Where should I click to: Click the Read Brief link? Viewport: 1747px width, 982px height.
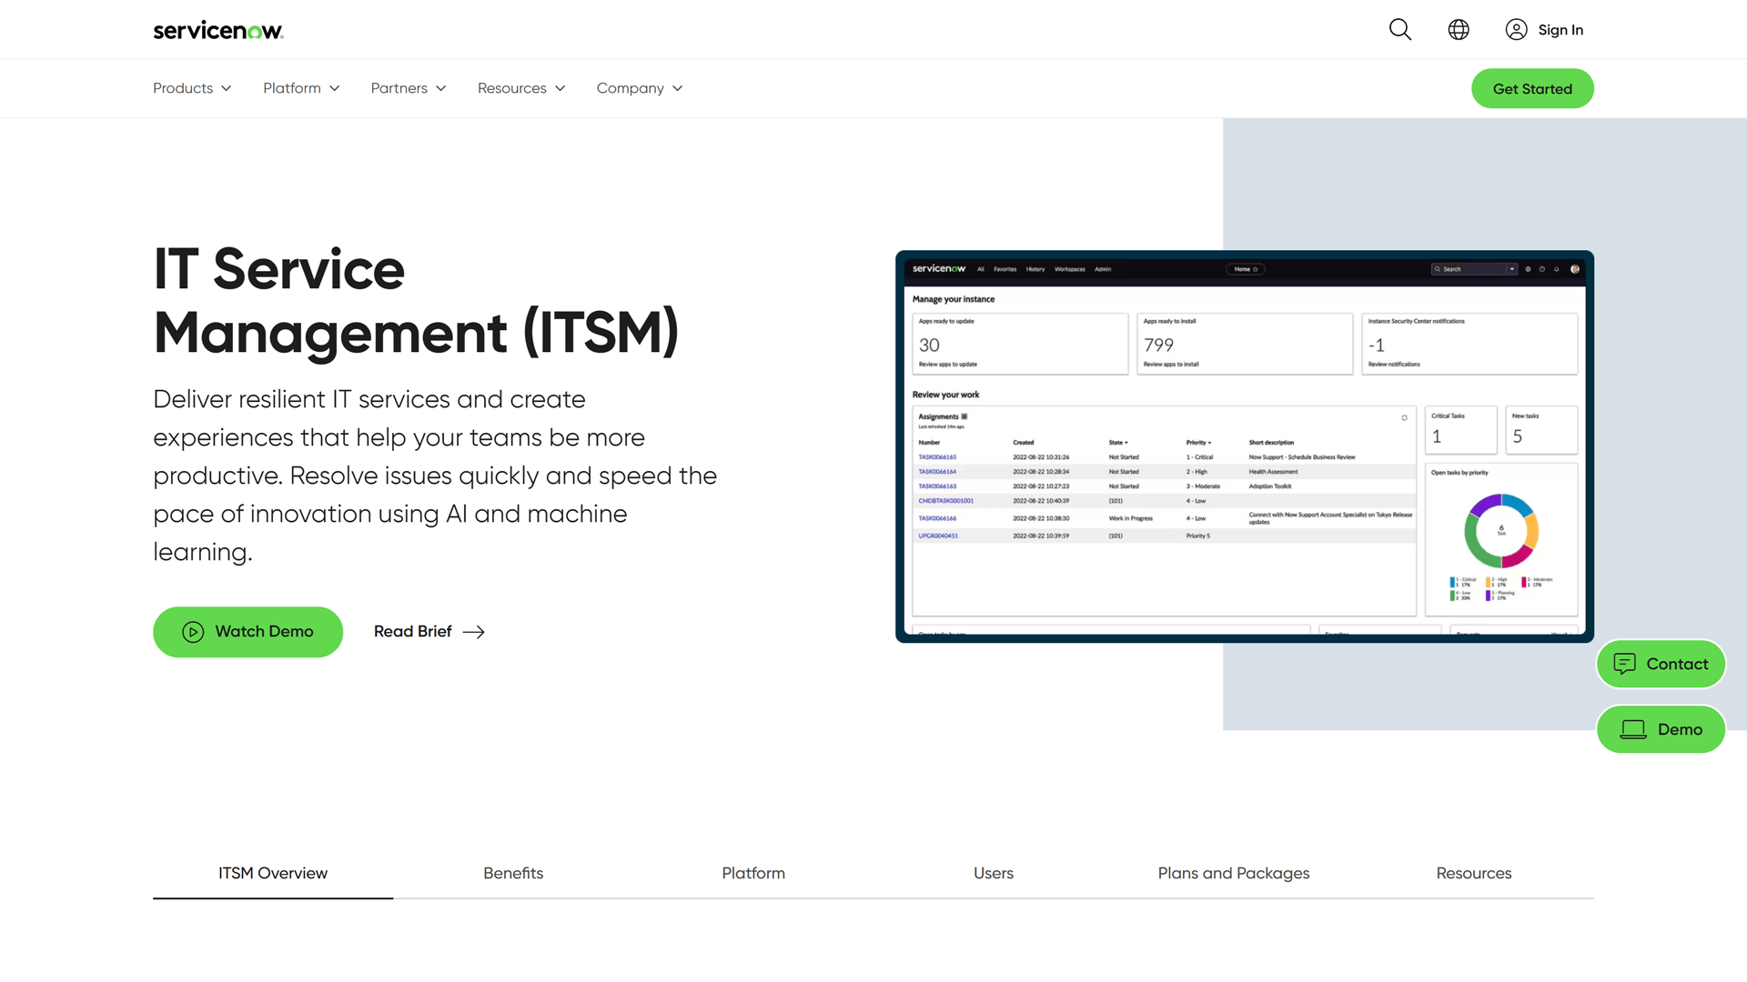(x=412, y=631)
